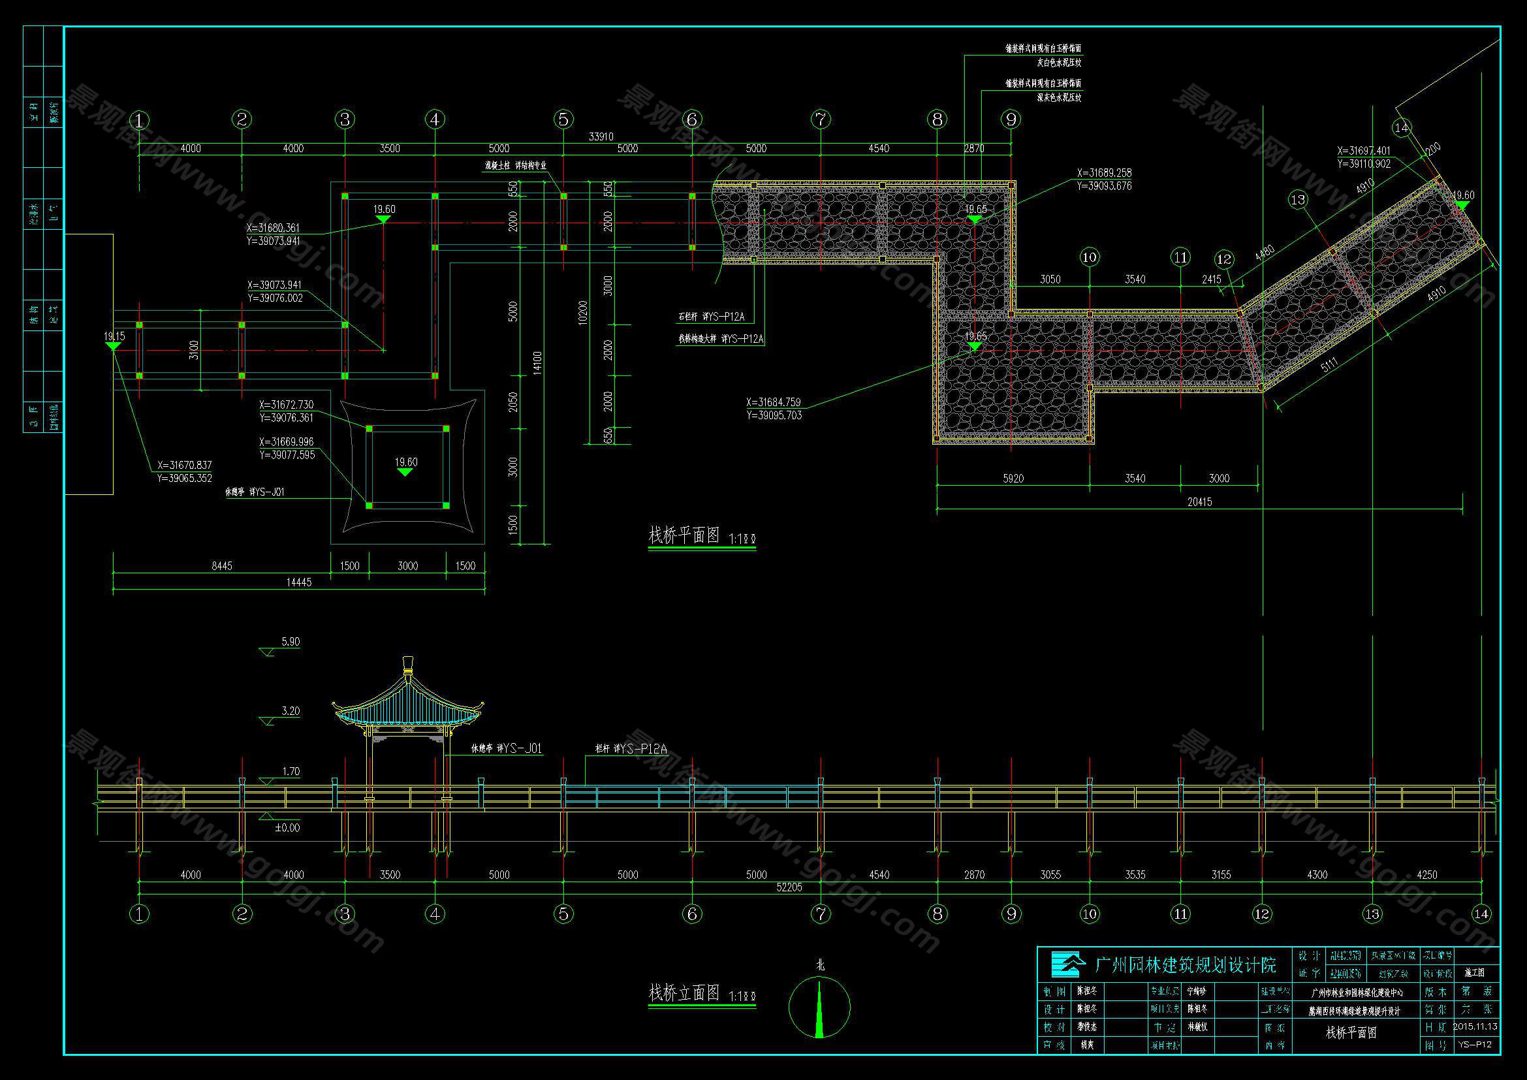This screenshot has width=1527, height=1080.
Task: Click the north arrow compass symbol
Action: (x=819, y=1008)
